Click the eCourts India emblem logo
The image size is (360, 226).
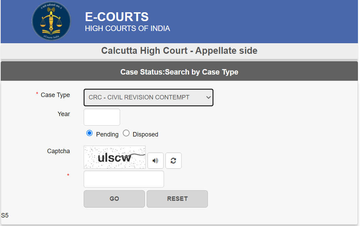51,21
